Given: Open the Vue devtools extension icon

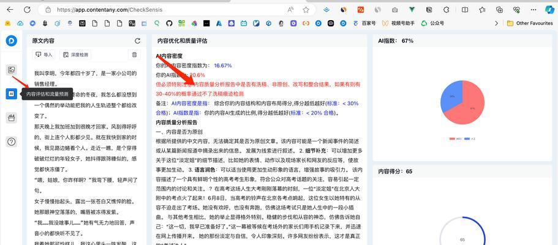Looking at the screenshot, I should tap(412, 10).
